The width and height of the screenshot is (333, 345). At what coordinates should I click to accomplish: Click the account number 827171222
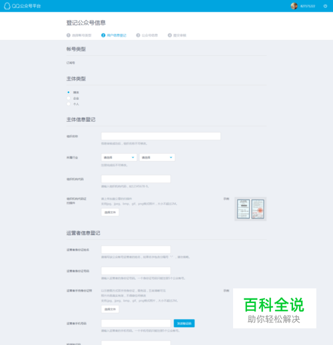point(308,6)
